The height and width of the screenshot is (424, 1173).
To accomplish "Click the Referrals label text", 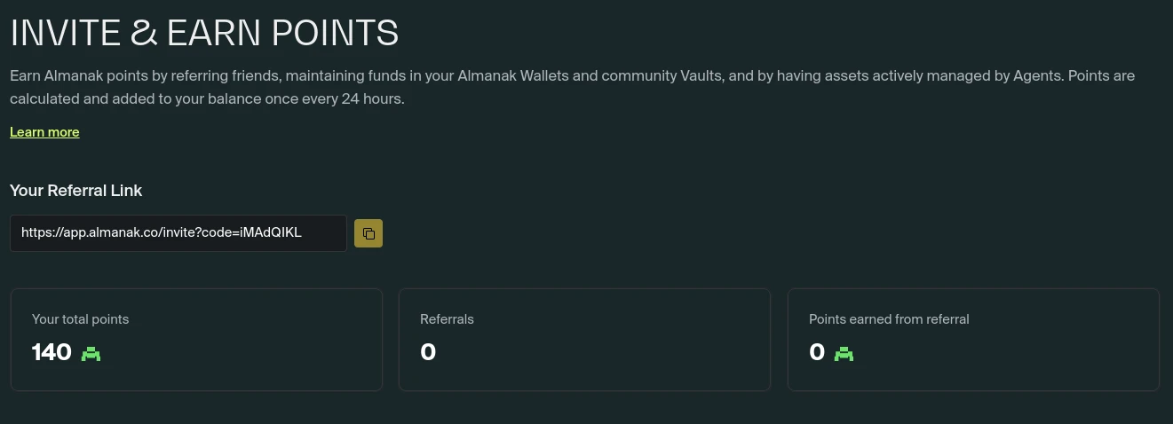I will point(447,319).
